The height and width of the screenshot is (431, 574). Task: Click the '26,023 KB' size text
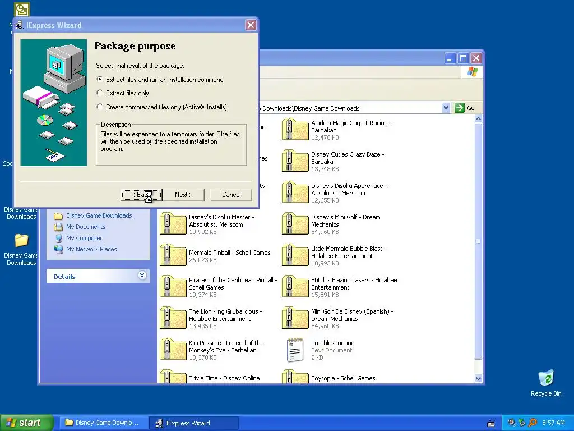pos(203,260)
